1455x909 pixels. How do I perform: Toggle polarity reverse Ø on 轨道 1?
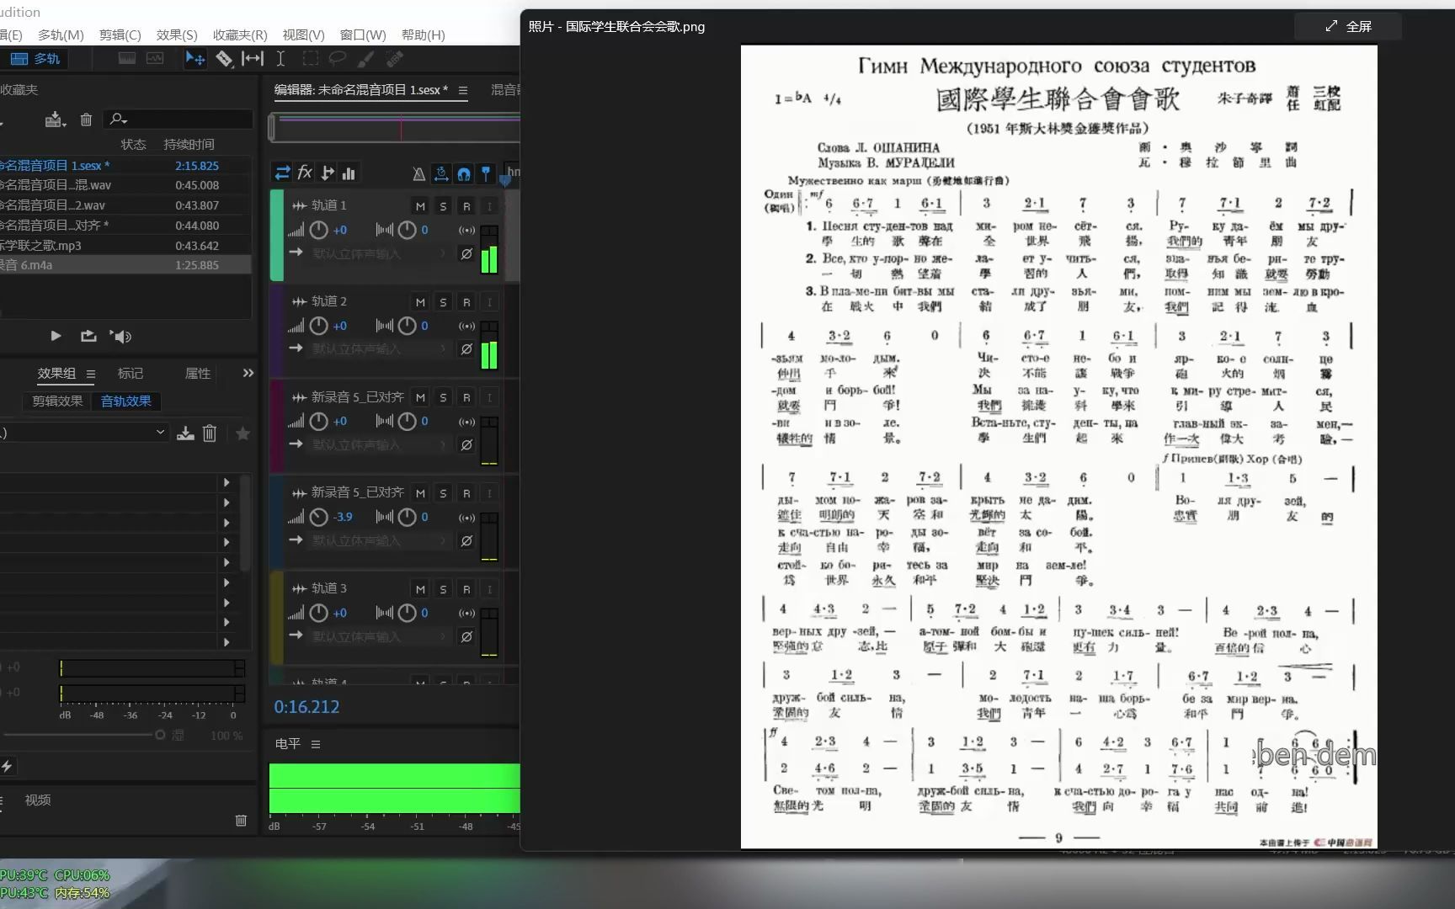tap(466, 253)
